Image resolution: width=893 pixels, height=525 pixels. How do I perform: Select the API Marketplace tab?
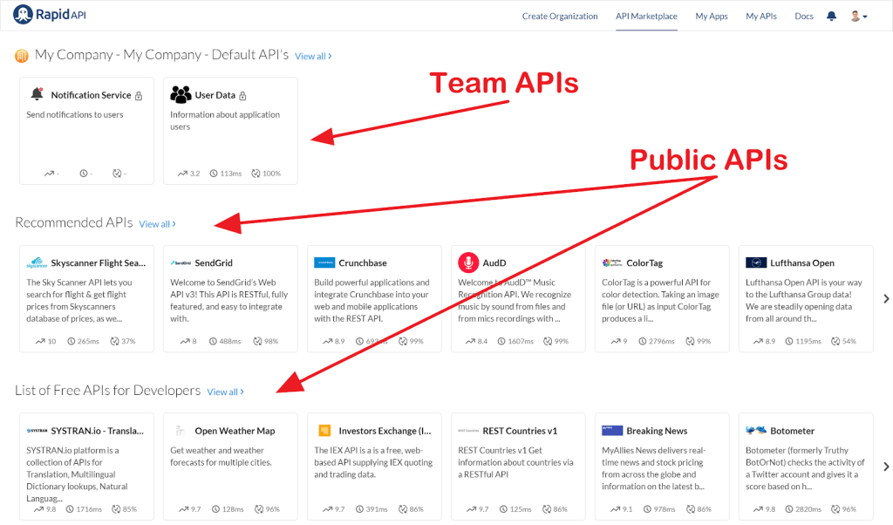tap(646, 16)
